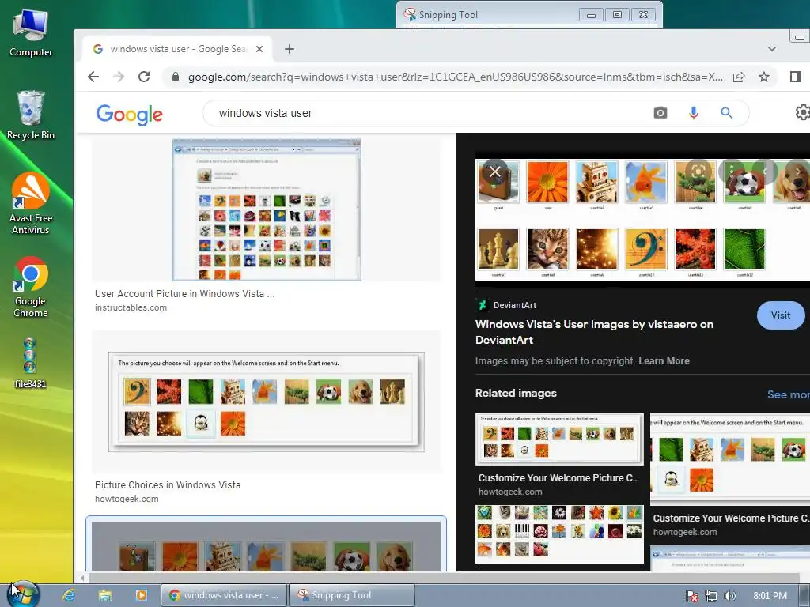
Task: Open Google settings gear icon
Action: point(802,112)
